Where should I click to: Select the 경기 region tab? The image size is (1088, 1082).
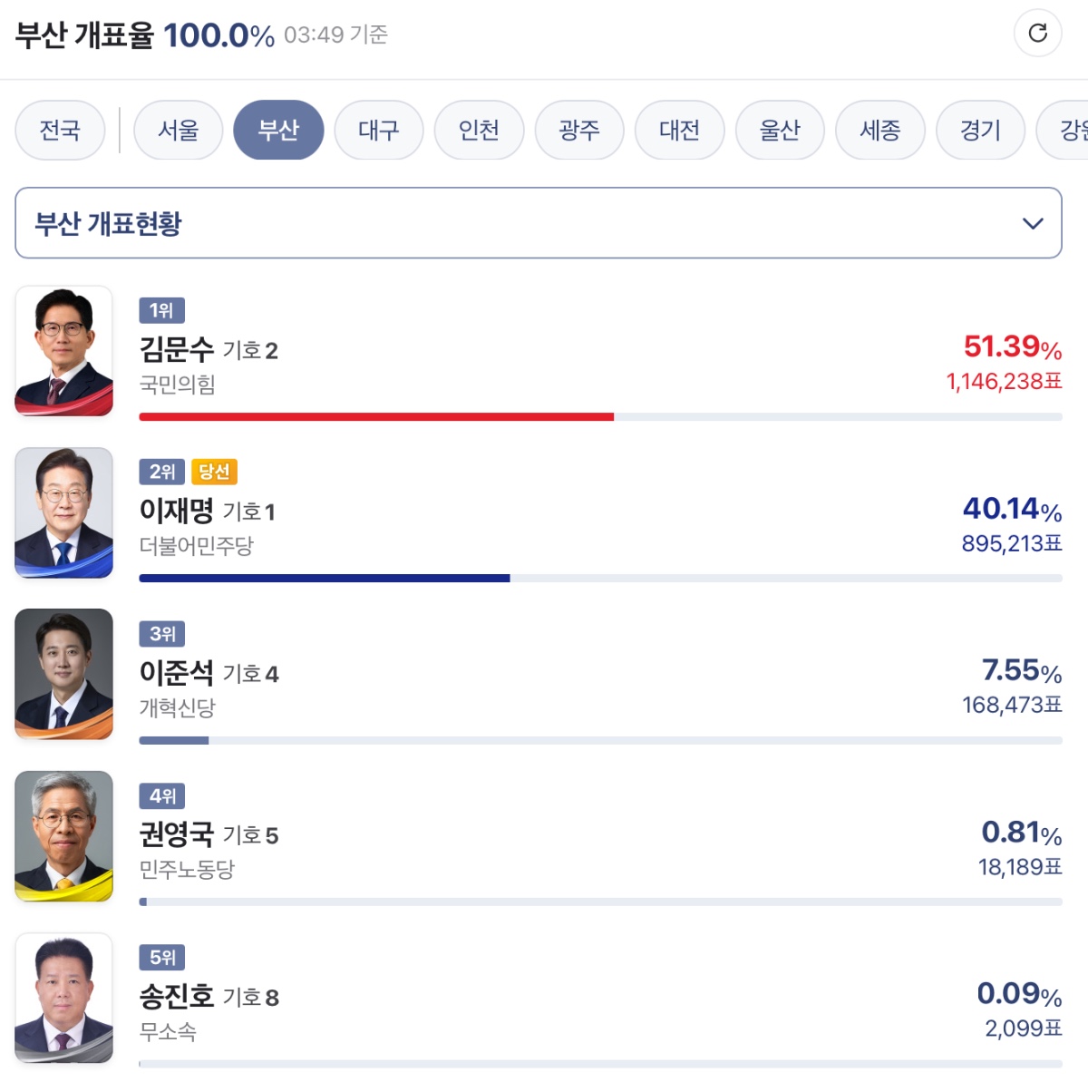pyautogui.click(x=980, y=130)
